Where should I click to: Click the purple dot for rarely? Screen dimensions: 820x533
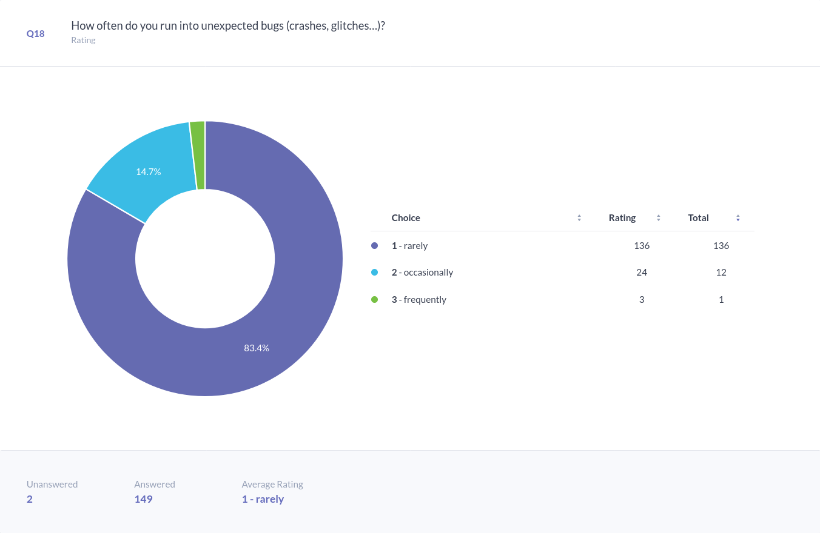(x=374, y=246)
